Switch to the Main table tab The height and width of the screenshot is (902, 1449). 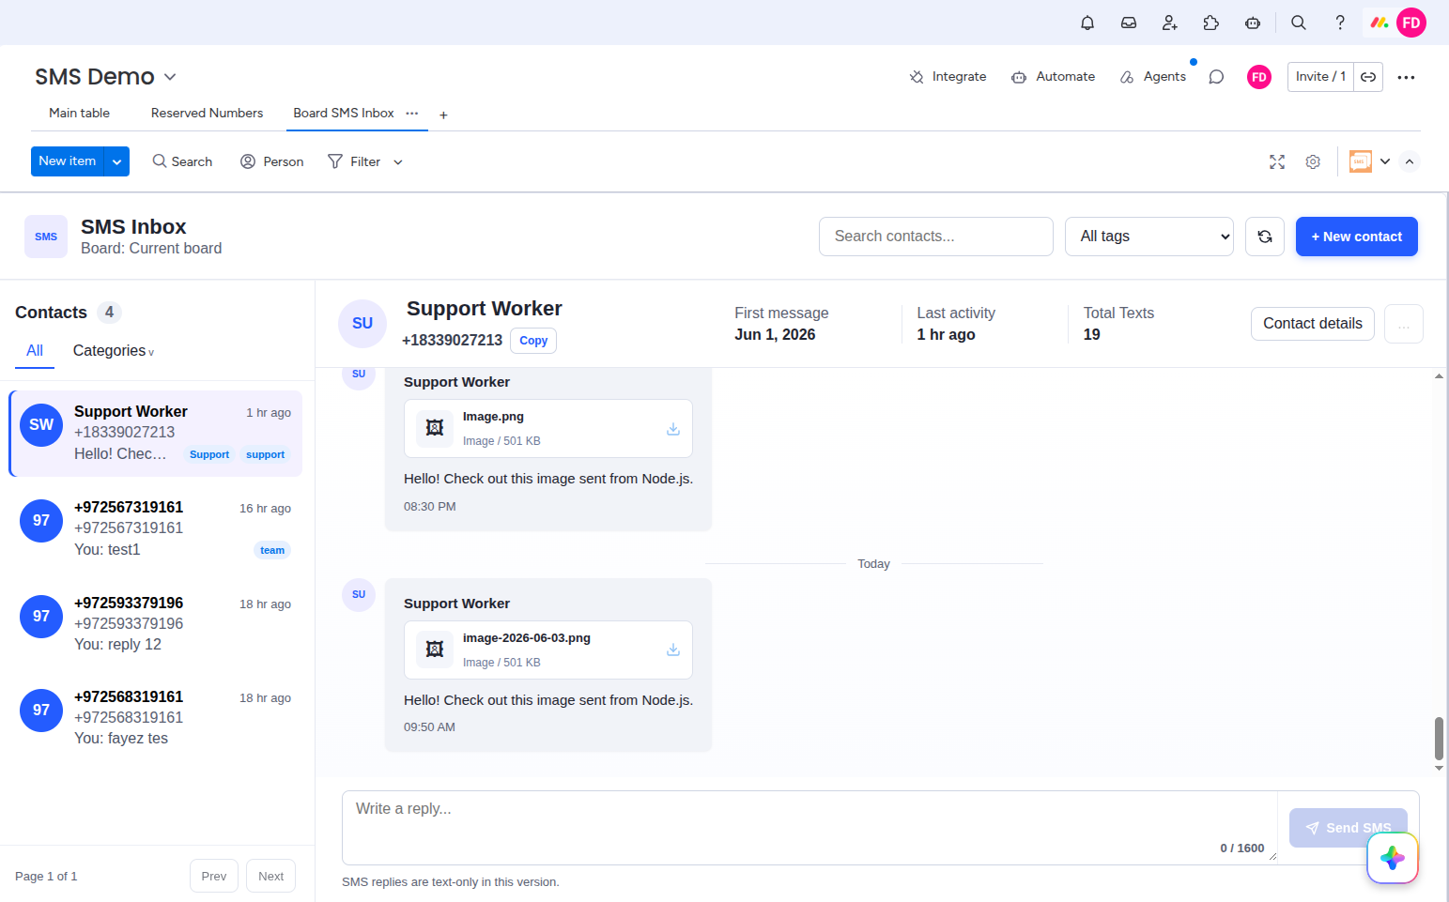pos(79,113)
